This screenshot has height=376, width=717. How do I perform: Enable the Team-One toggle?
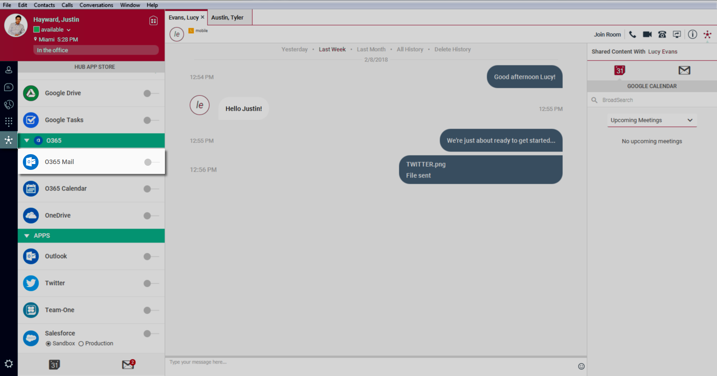click(x=151, y=310)
